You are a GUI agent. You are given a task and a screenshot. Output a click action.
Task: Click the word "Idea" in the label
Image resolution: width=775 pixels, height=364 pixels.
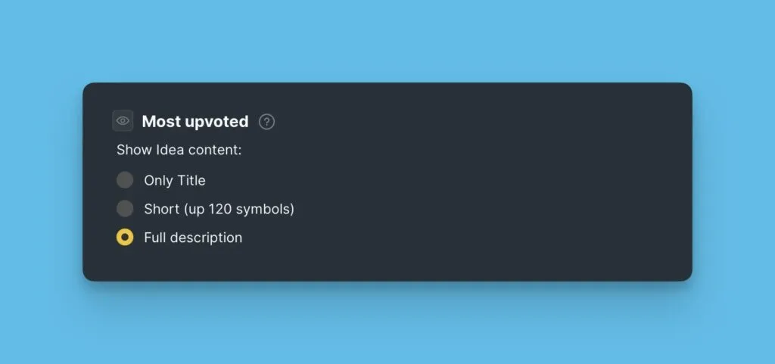[170, 150]
